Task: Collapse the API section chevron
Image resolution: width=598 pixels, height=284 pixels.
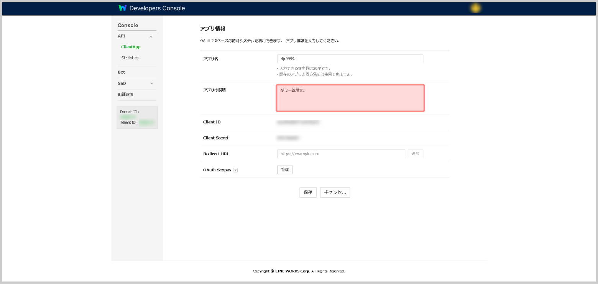Action: coord(151,37)
